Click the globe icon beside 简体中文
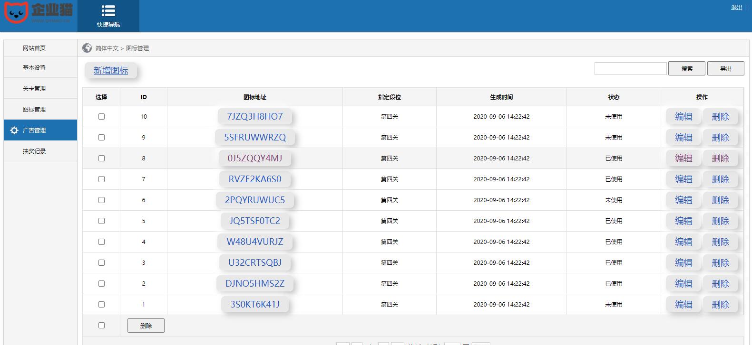The image size is (752, 345). click(87, 48)
